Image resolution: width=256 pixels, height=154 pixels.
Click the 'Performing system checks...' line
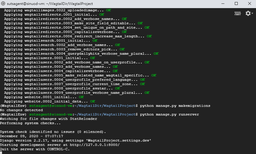30,123
